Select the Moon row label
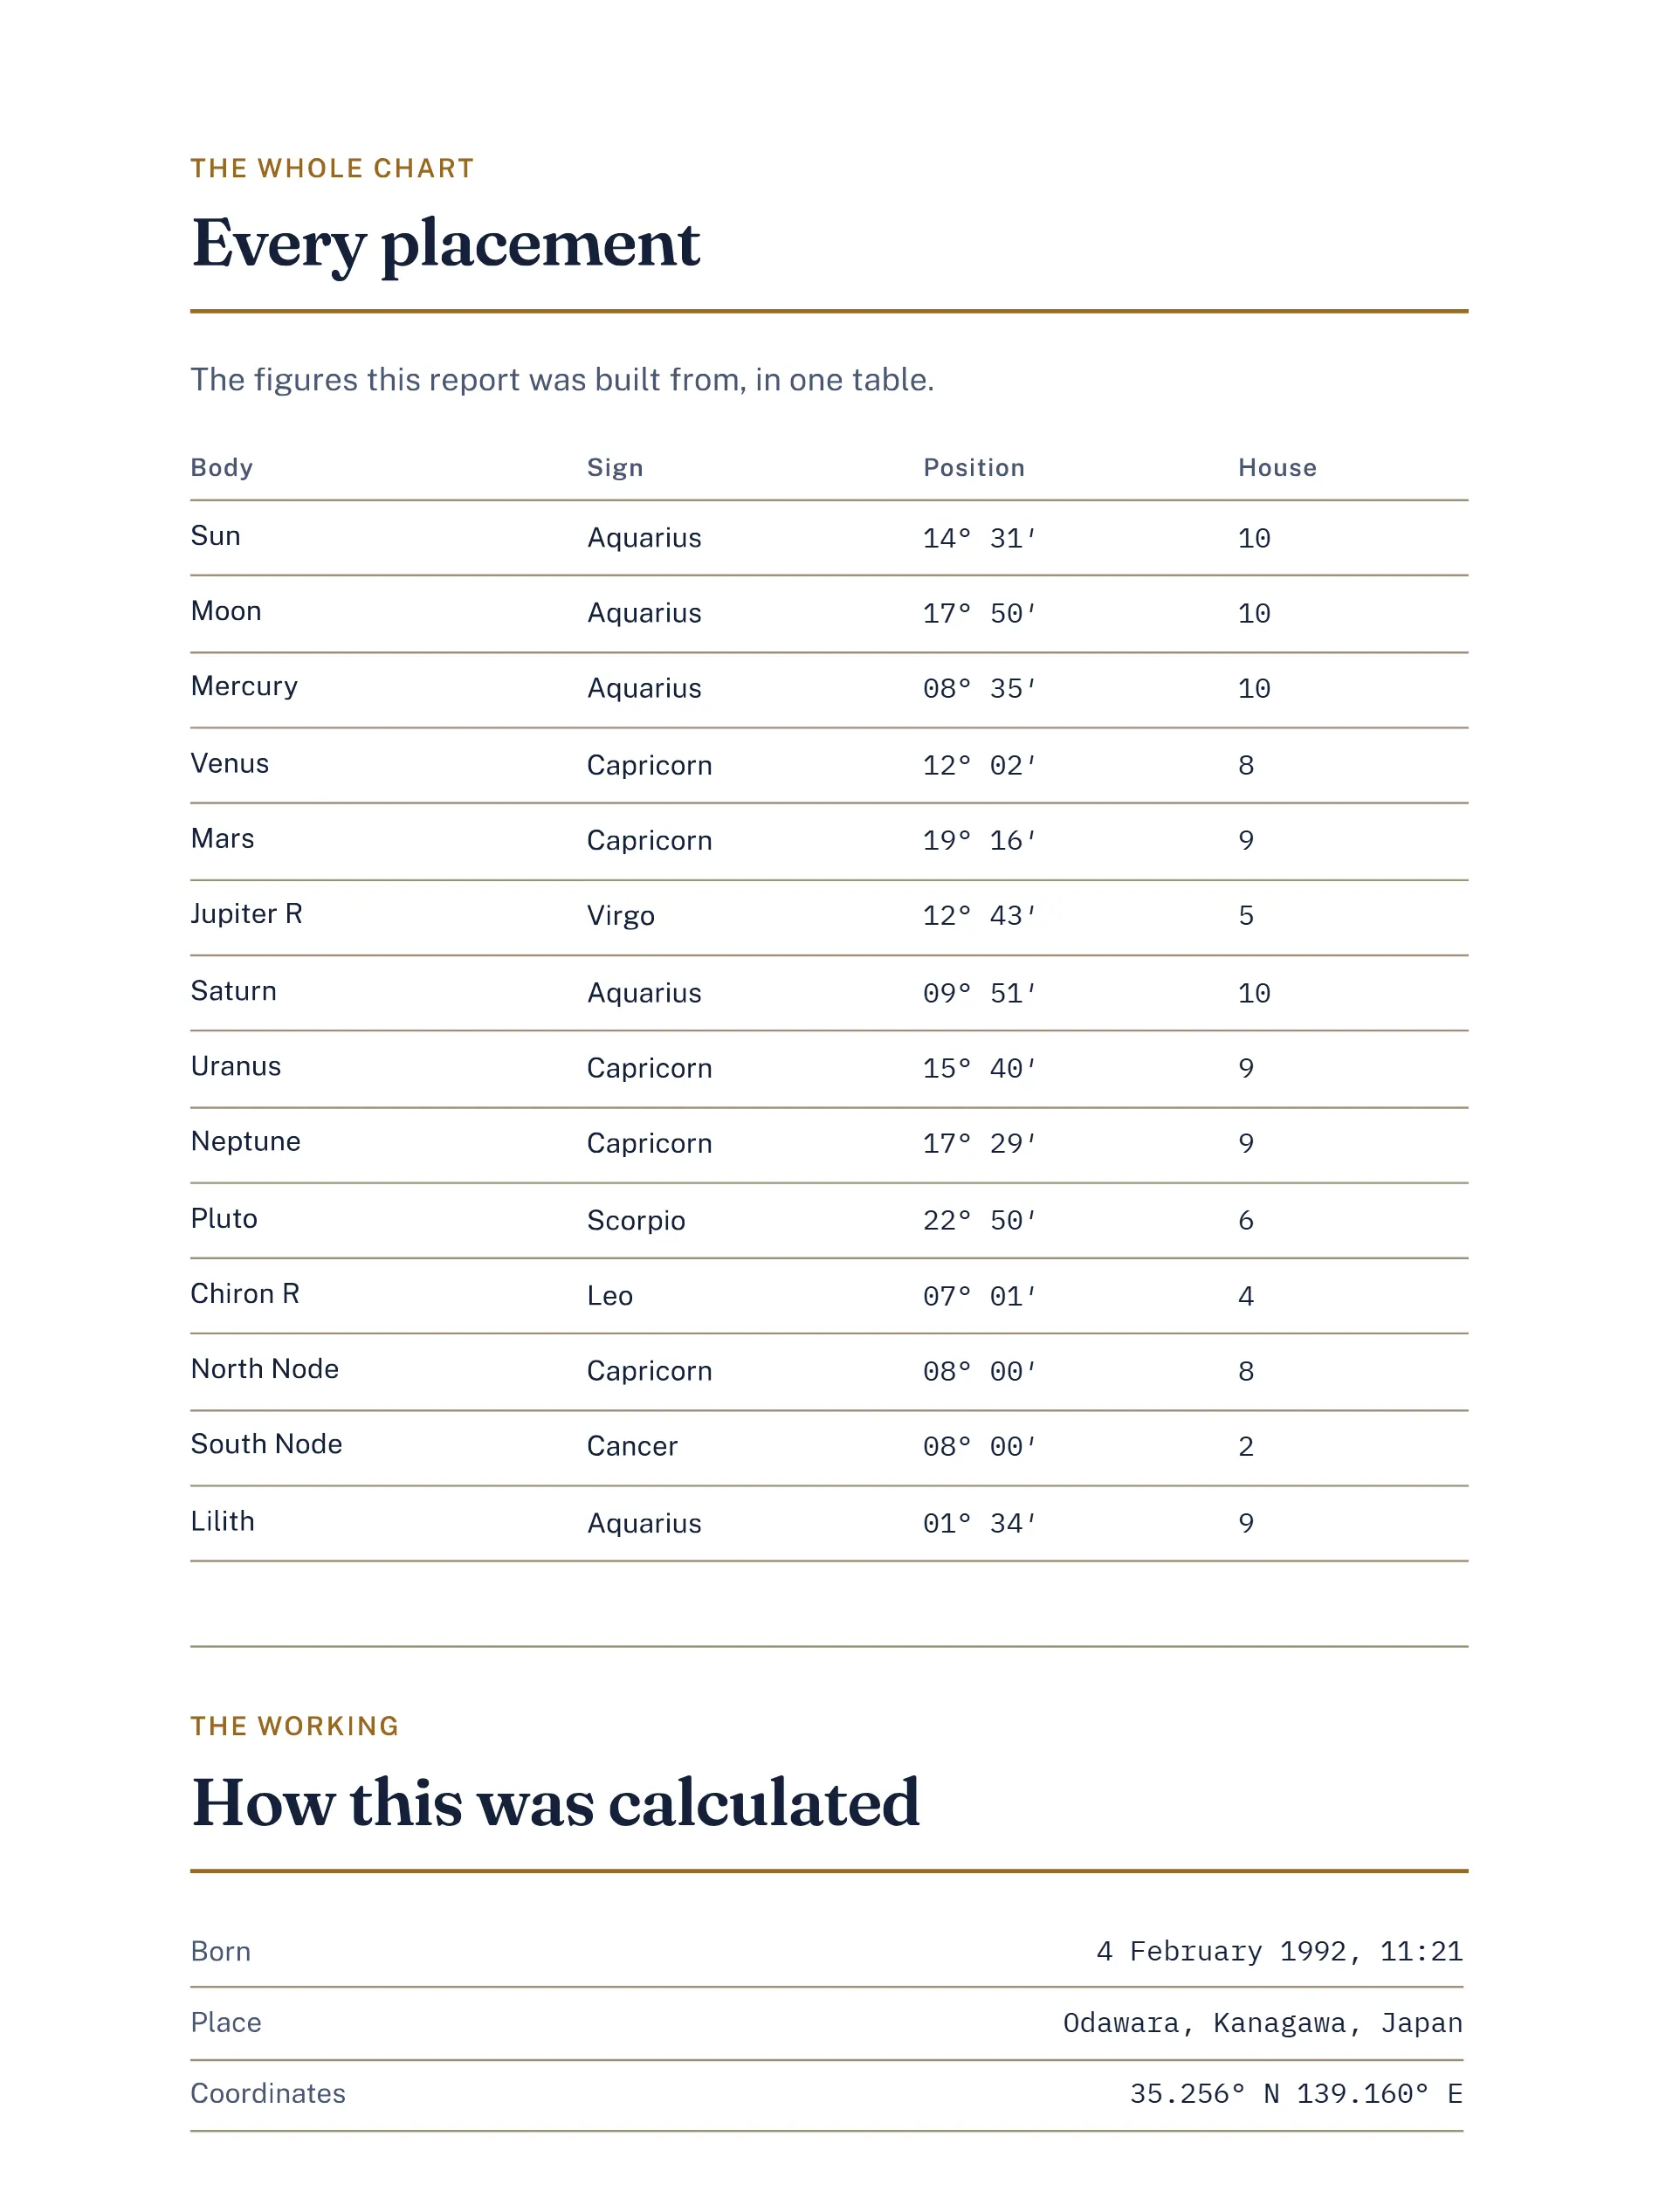1659x2212 pixels. click(x=226, y=610)
